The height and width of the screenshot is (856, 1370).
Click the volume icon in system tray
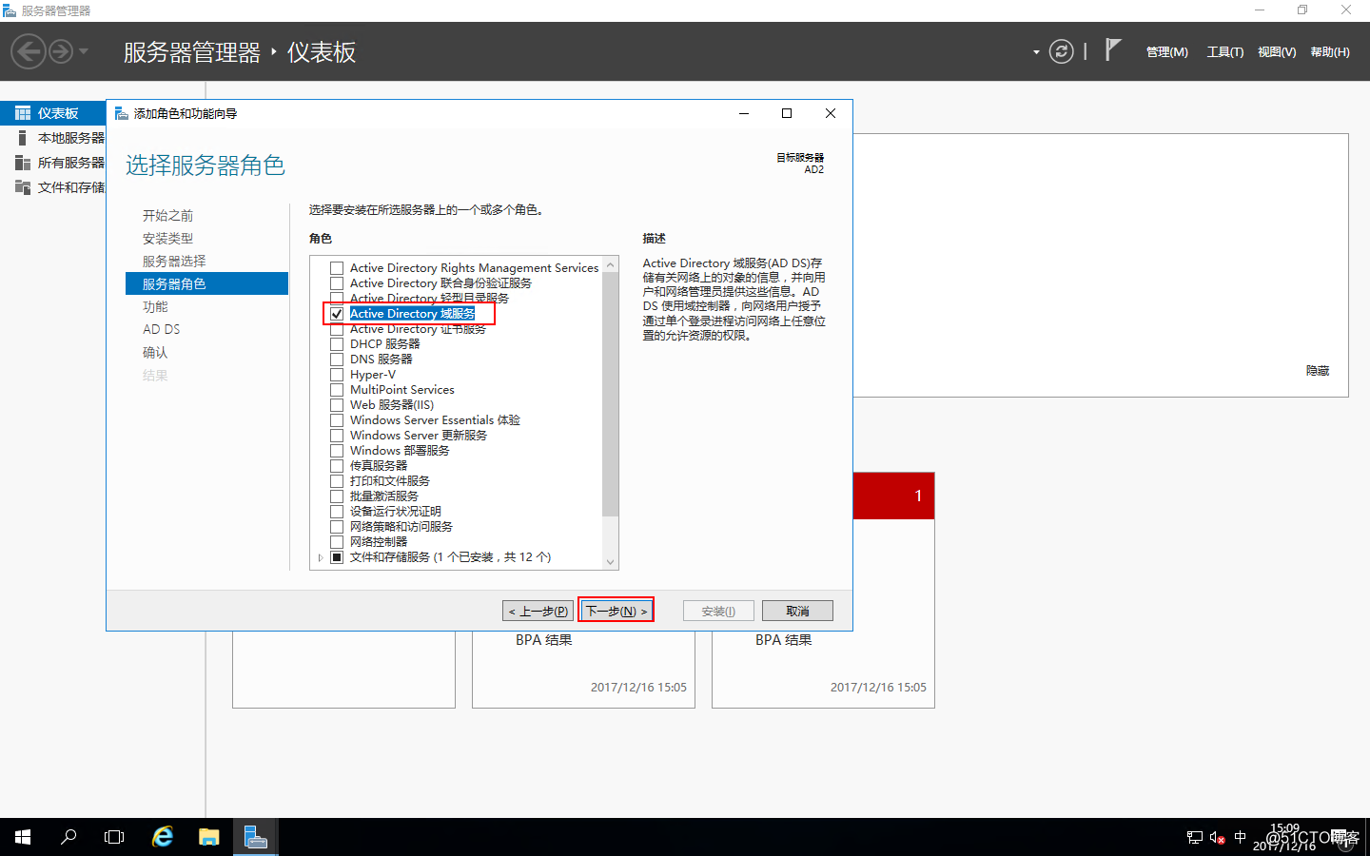[1218, 838]
